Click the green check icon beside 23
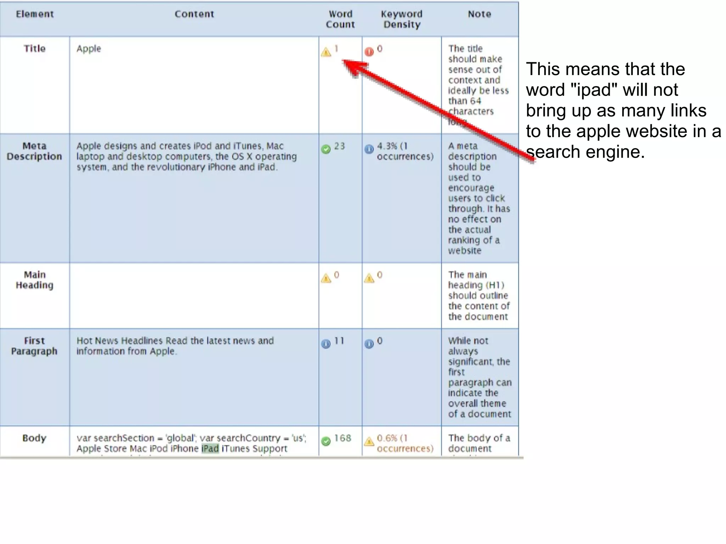 tap(326, 149)
